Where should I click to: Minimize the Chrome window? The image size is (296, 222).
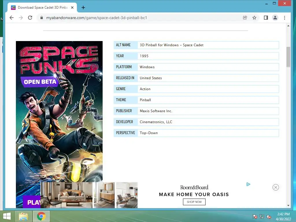[x=266, y=3]
